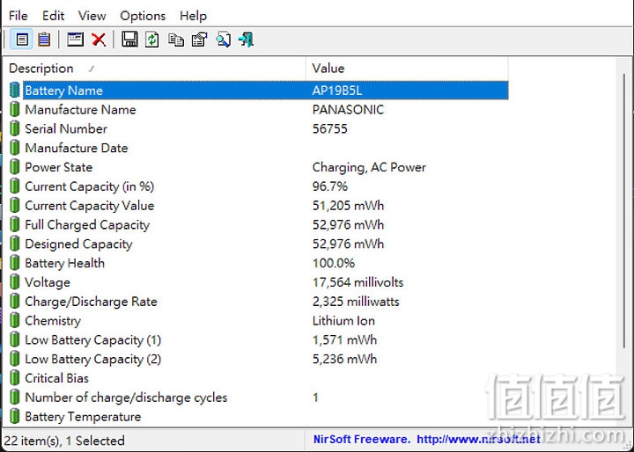The image size is (634, 452).
Task: Click the battery icon beside Battery Name
Action: pos(15,90)
